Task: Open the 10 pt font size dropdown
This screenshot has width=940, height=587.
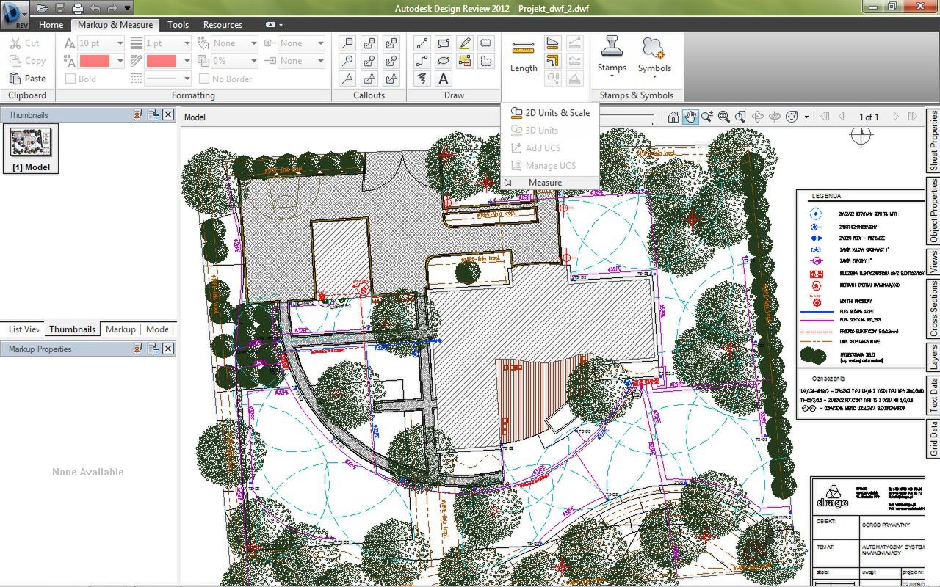Action: coord(120,43)
